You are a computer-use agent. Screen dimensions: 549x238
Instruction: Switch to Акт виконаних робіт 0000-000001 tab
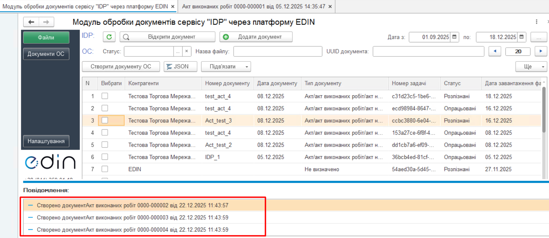click(254, 7)
